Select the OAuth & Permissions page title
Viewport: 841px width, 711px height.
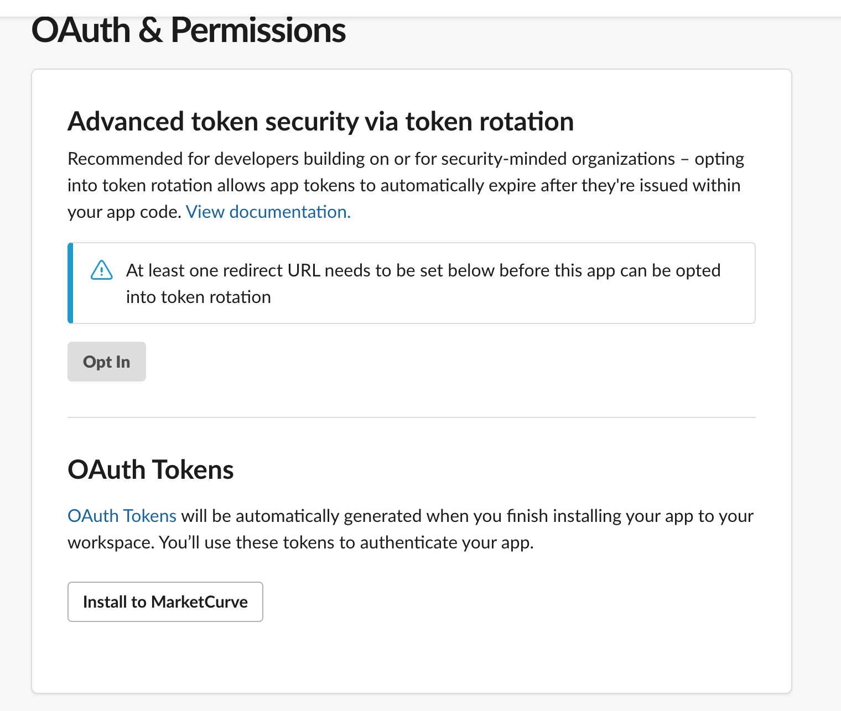point(188,30)
